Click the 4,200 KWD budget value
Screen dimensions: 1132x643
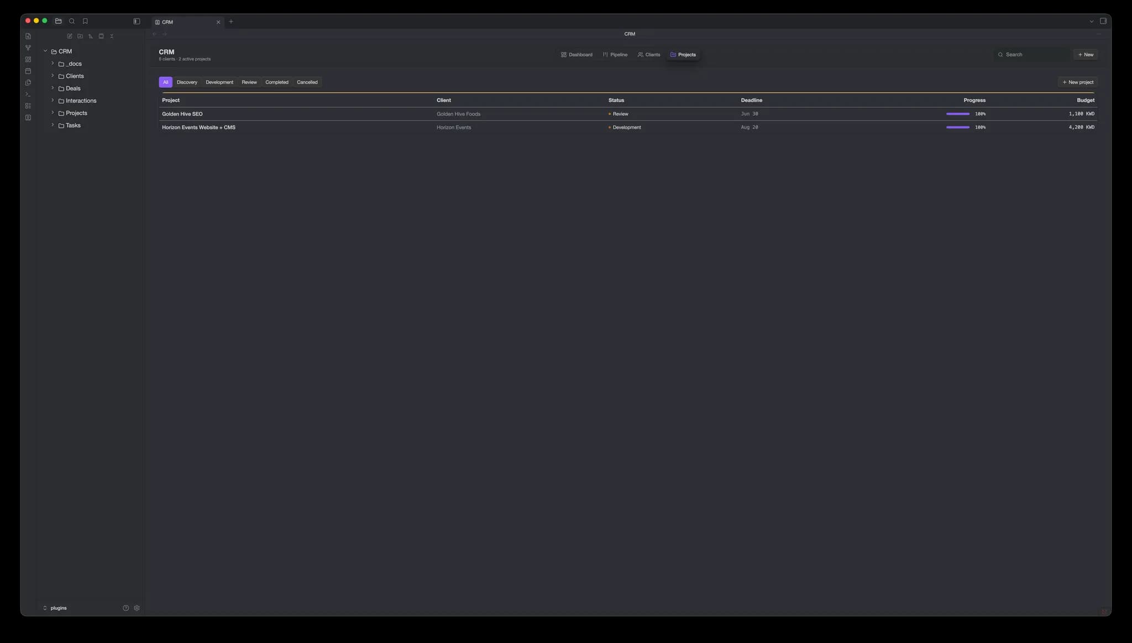pos(1082,128)
